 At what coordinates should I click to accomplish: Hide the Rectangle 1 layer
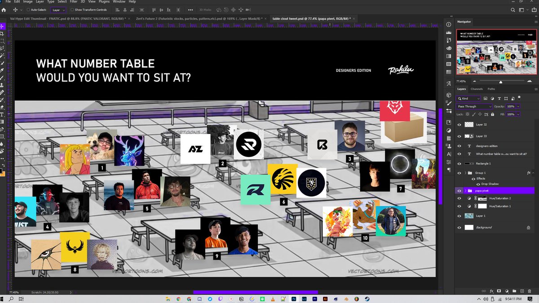click(459, 163)
